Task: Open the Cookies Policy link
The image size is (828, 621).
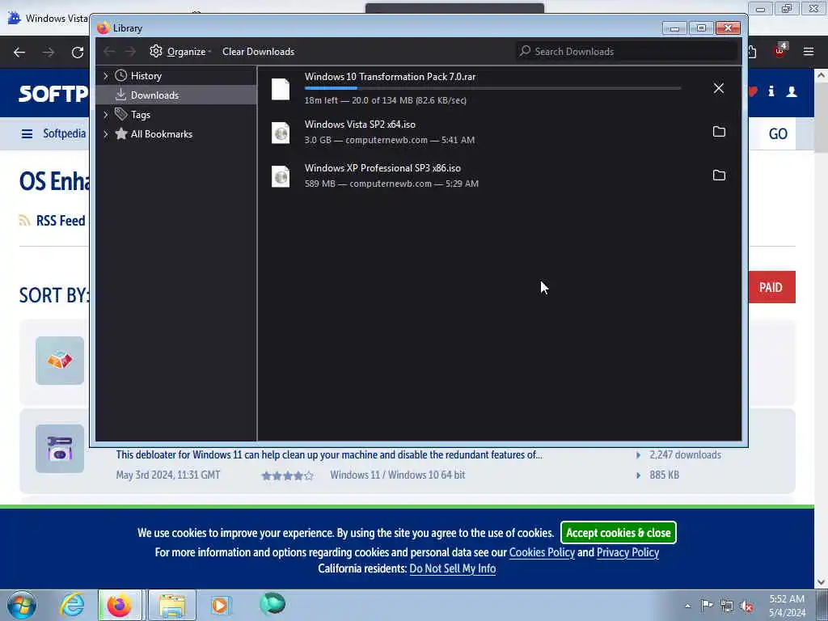Action: point(541,552)
